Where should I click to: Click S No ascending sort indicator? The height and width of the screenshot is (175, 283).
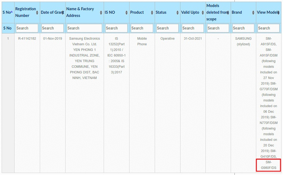click(x=12, y=12)
